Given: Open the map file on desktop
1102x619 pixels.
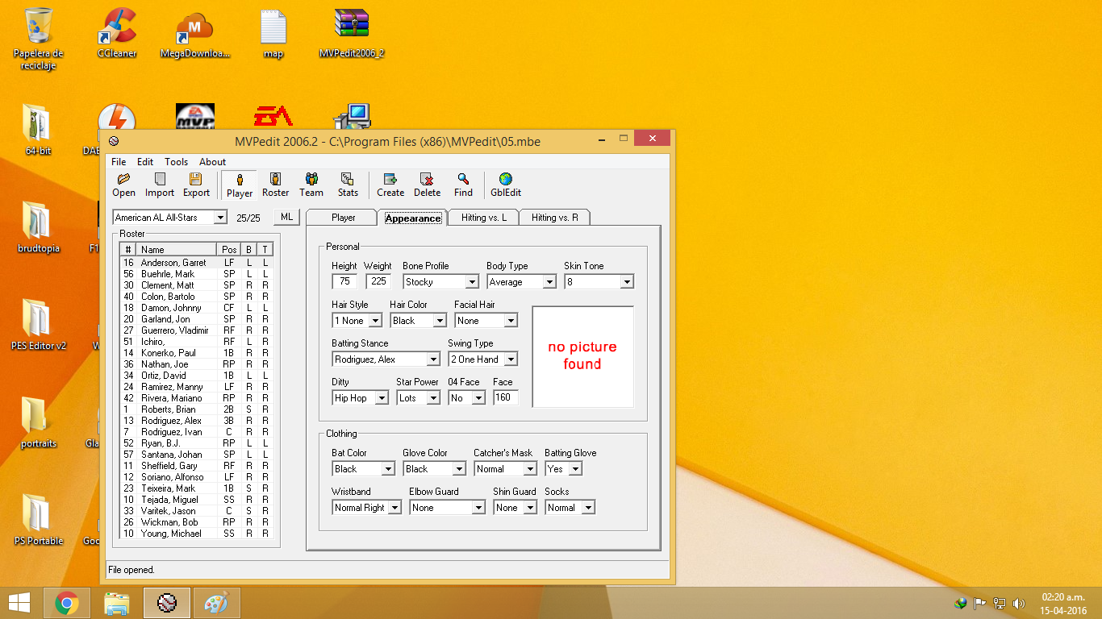Looking at the screenshot, I should [273, 33].
